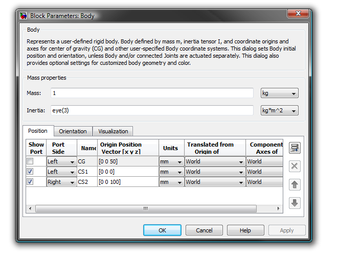The width and height of the screenshot is (339, 261).
Task: Click the move row down arrow icon
Action: click(295, 203)
